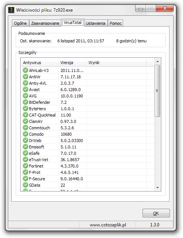The image size is (183, 238).
Task: Click the green check icon beside Comodo
Action: pyautogui.click(x=25, y=134)
